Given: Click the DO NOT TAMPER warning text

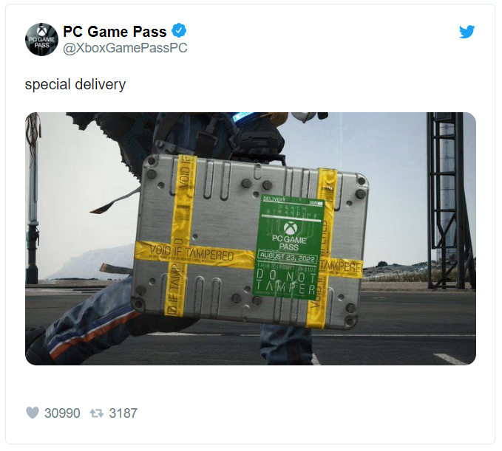Looking at the screenshot, I should (286, 281).
